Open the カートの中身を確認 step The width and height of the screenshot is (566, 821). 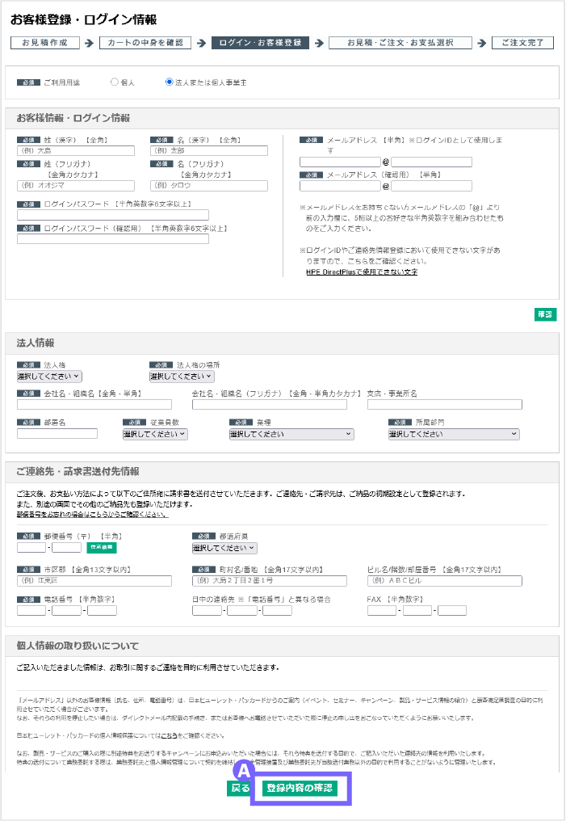146,43
